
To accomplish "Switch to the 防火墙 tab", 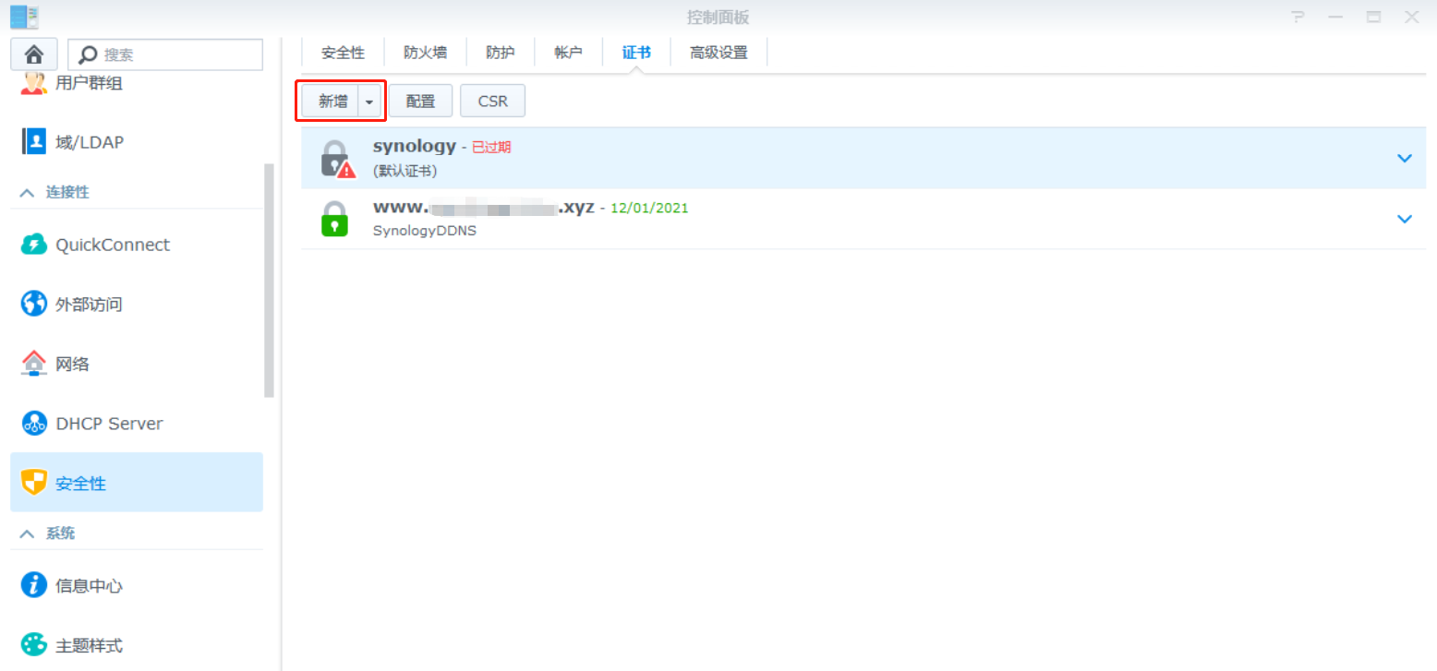I will pos(425,53).
